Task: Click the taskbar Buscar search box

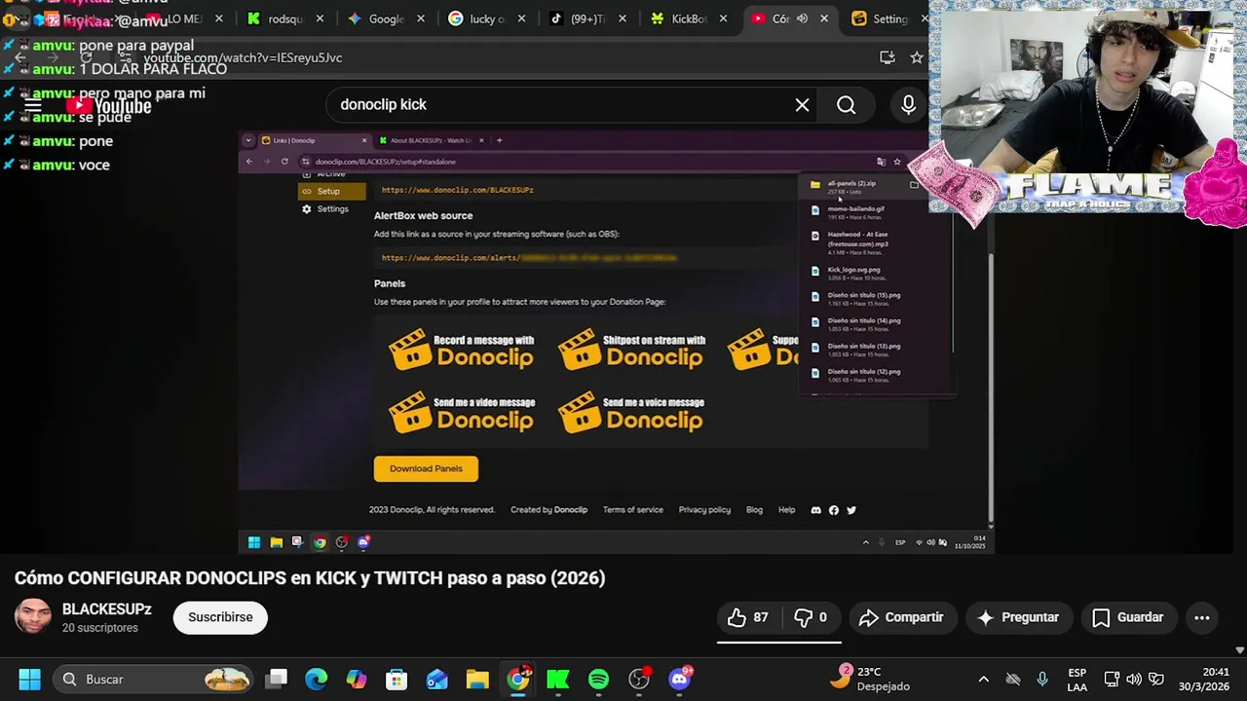Action: point(153,679)
